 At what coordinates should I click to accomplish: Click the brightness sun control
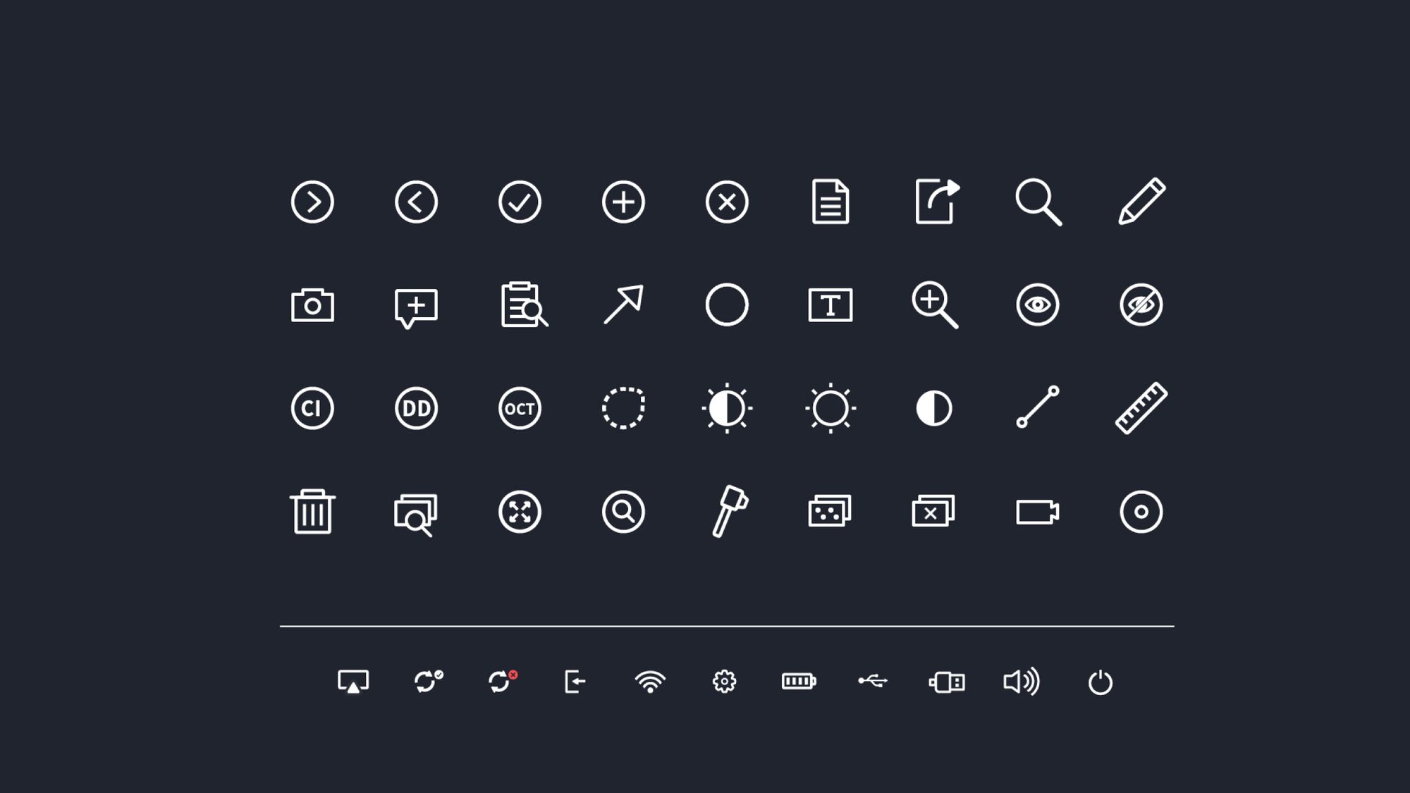pyautogui.click(x=829, y=409)
